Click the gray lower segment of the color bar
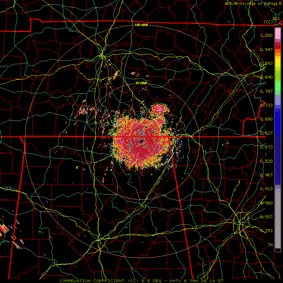 tap(278, 219)
